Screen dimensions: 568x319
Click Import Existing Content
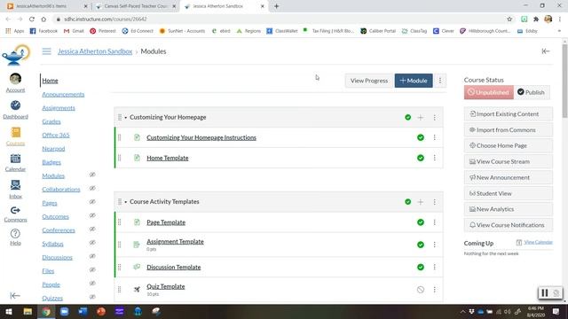(x=509, y=114)
